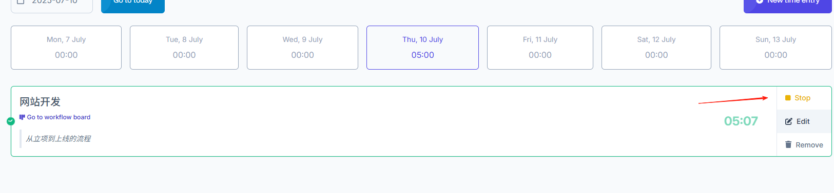Click the Remove trash can icon

(788, 145)
